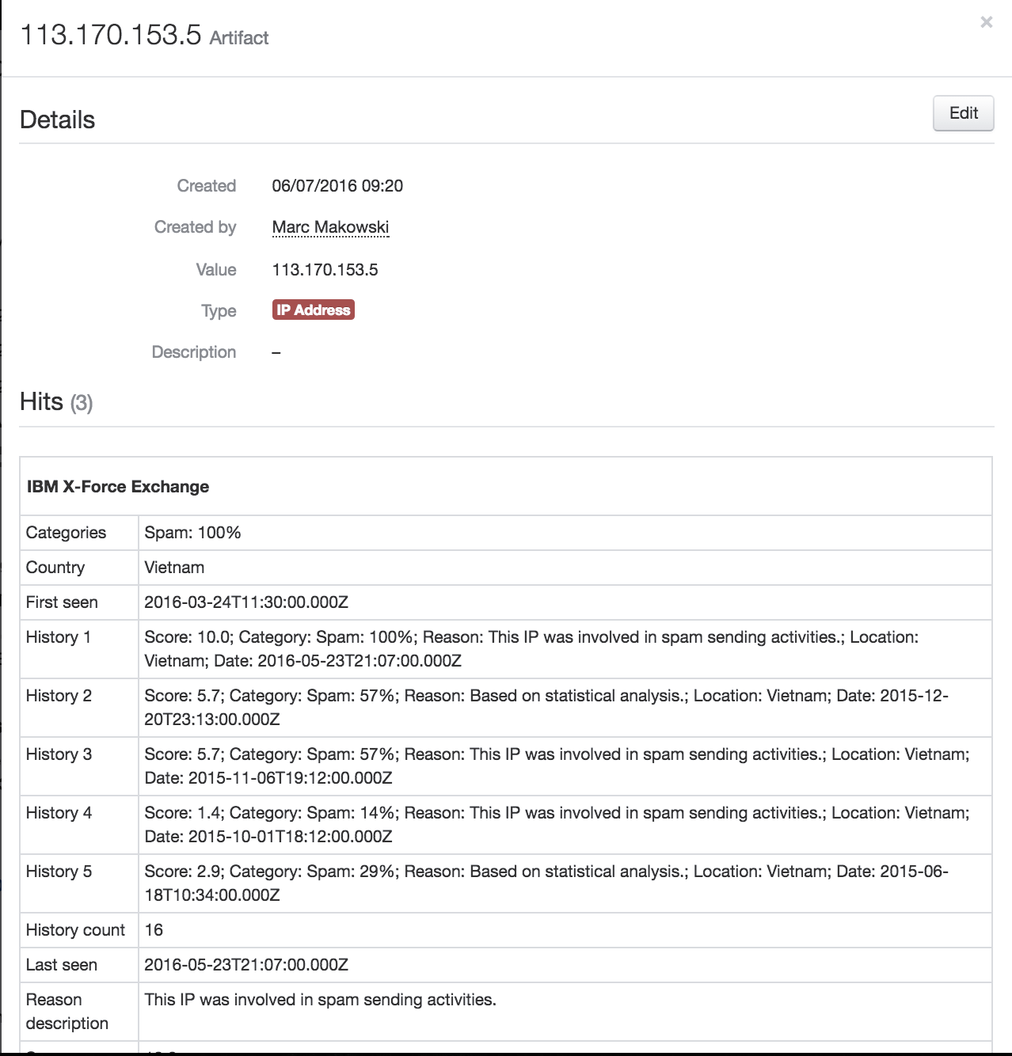The image size is (1012, 1056).
Task: Select the First seen timestamp value
Action: point(246,602)
